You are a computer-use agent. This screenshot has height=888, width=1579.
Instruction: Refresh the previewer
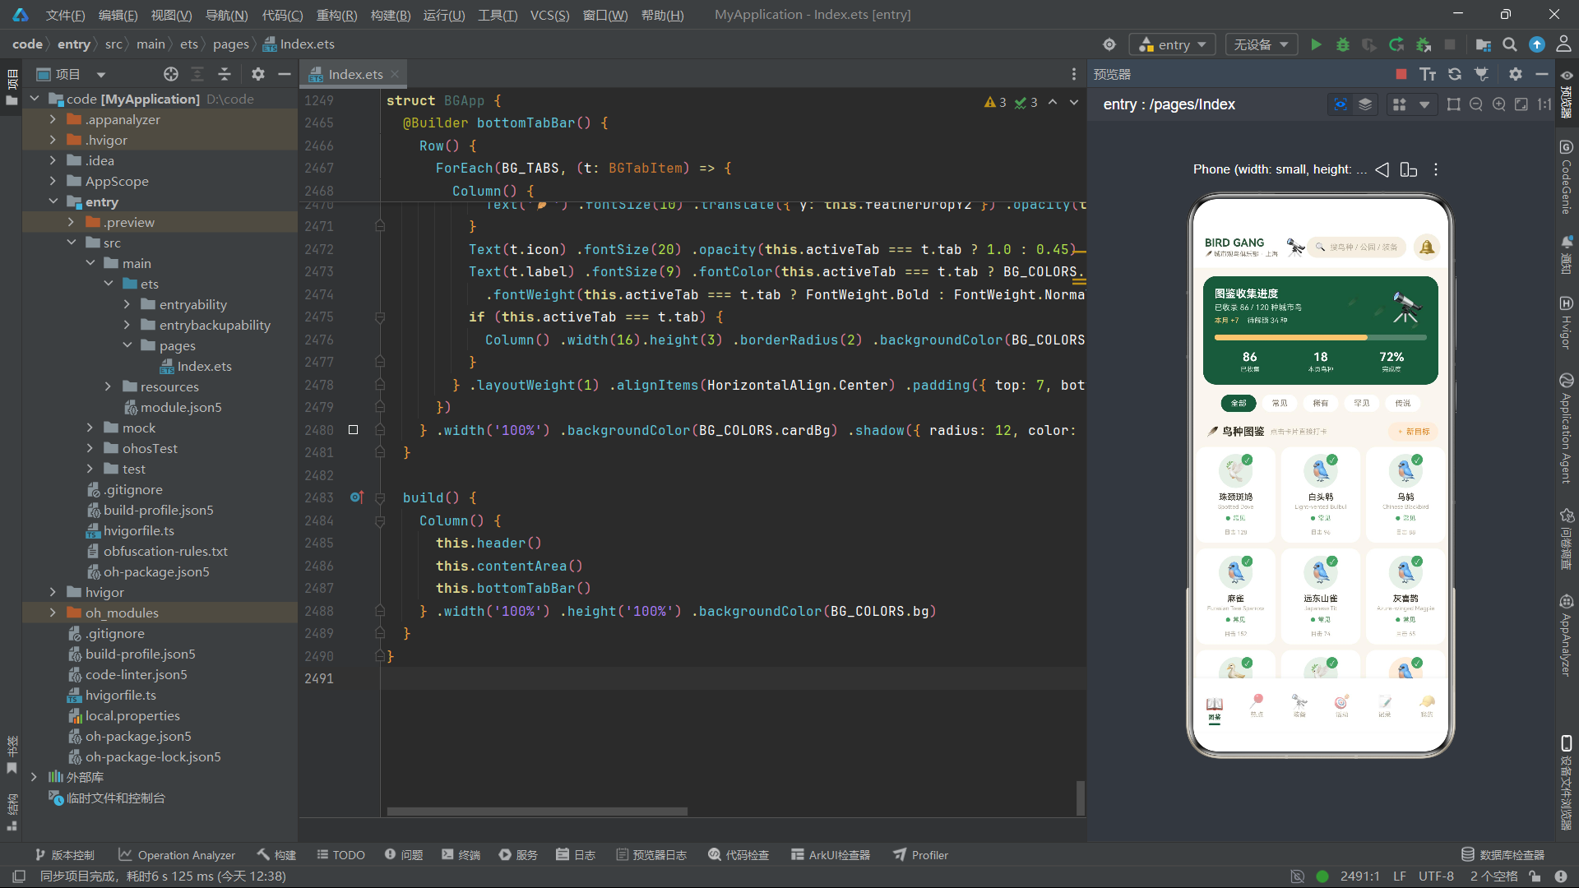coord(1455,74)
